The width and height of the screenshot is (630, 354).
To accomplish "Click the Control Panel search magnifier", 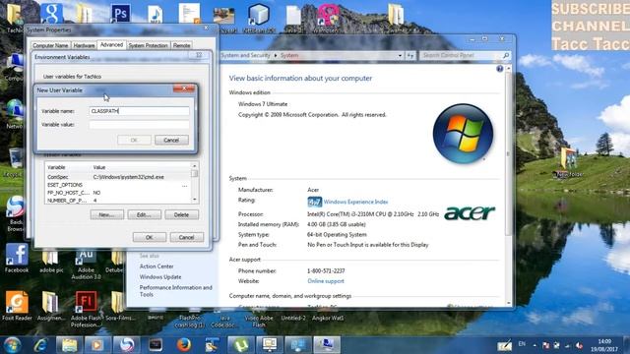I will tap(506, 55).
